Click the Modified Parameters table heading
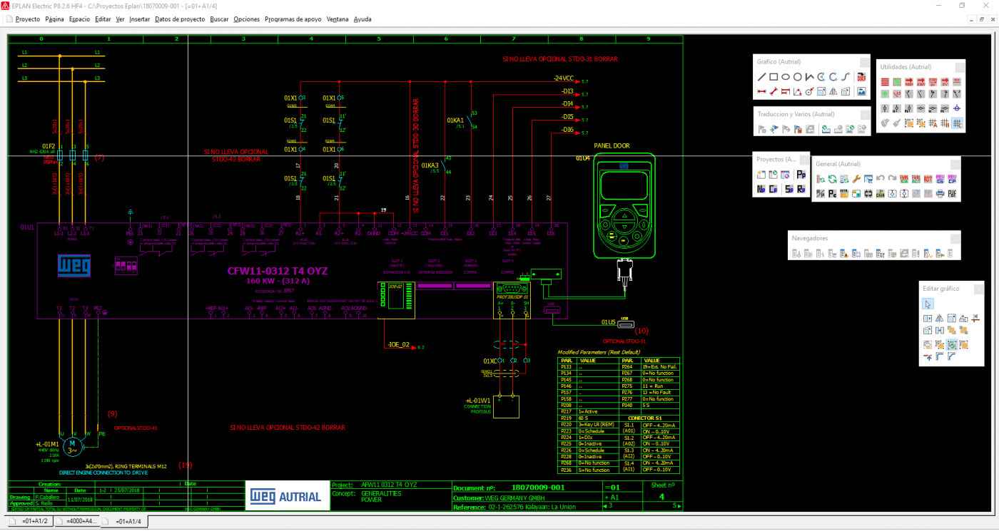Screen dimensions: 999x531 point(599,352)
